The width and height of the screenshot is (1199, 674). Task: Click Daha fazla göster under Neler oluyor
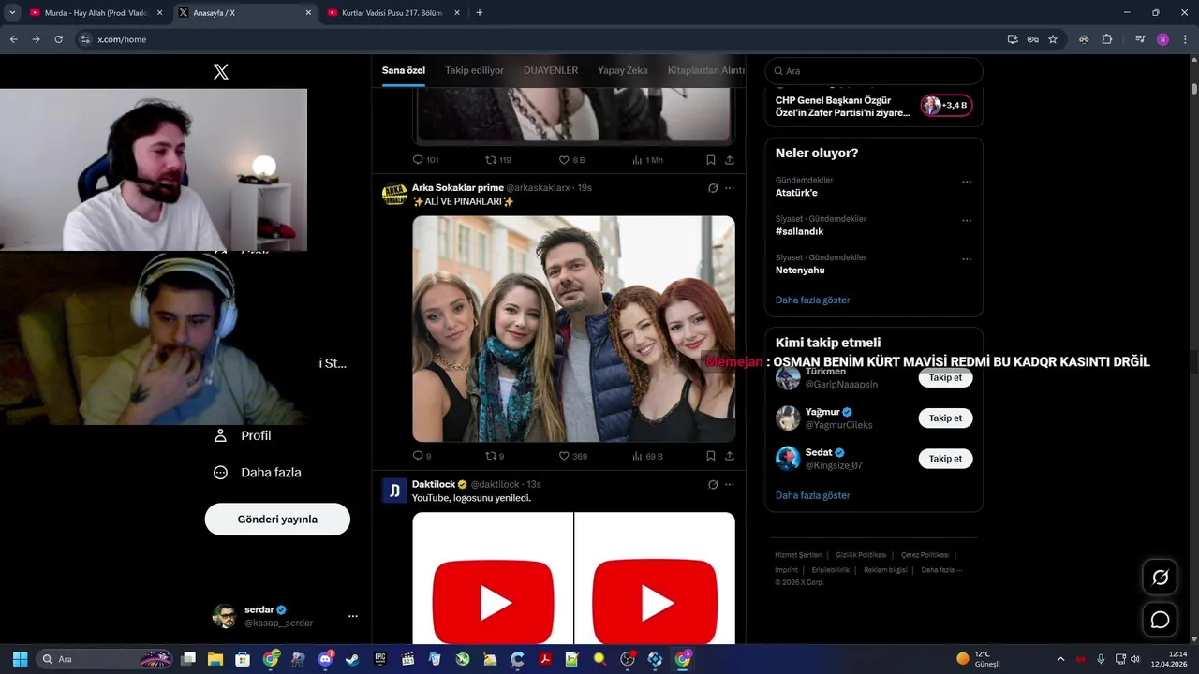pyautogui.click(x=812, y=300)
